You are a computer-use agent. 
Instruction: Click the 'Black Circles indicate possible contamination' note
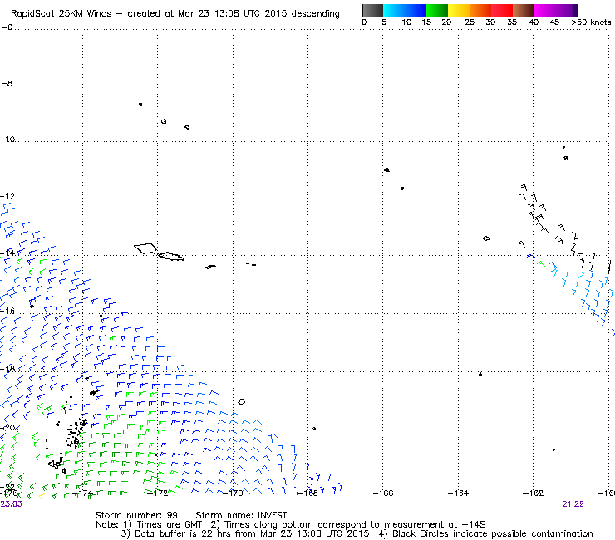tap(493, 533)
